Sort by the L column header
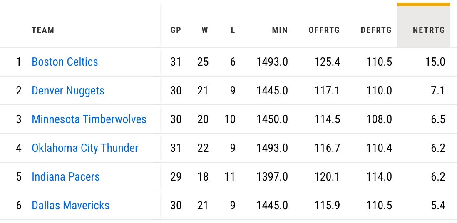Viewport: 457px width, 223px height. [233, 30]
